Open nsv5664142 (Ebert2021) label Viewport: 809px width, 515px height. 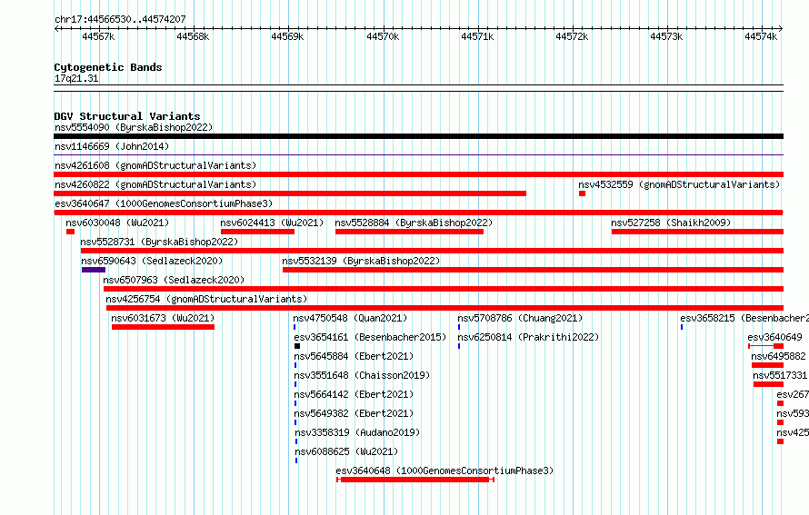[354, 394]
